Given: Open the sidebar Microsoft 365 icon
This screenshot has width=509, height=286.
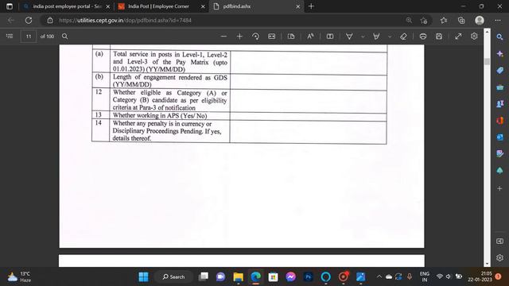Looking at the screenshot, I should (500, 121).
